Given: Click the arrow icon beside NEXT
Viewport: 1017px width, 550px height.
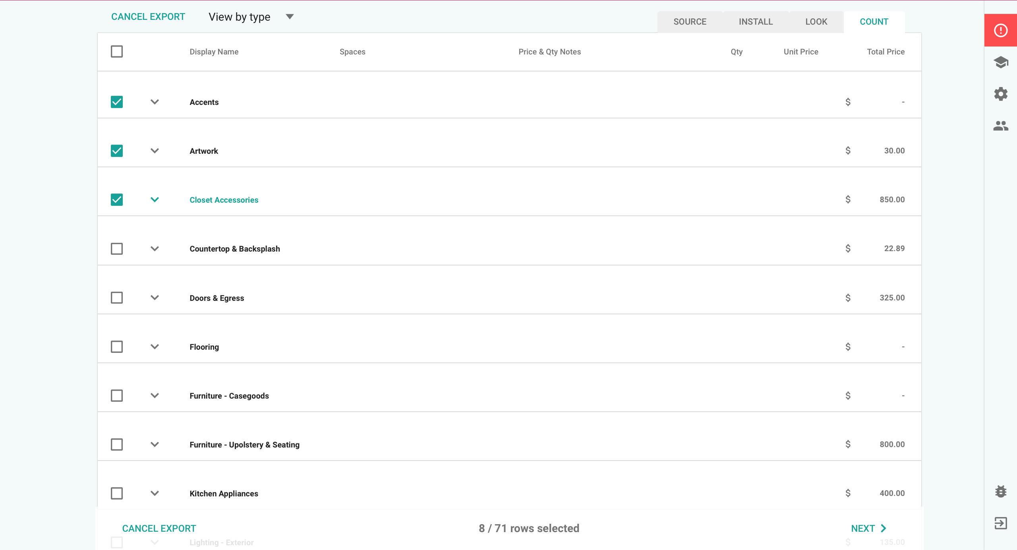Looking at the screenshot, I should pos(884,528).
